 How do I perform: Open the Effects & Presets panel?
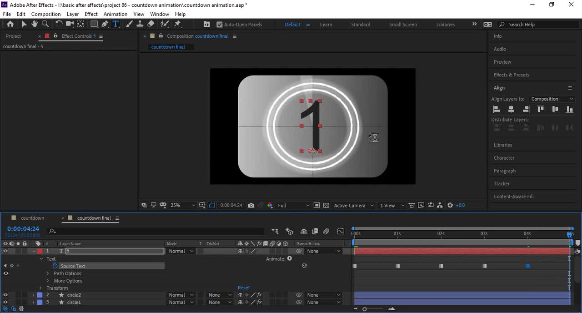pos(512,75)
